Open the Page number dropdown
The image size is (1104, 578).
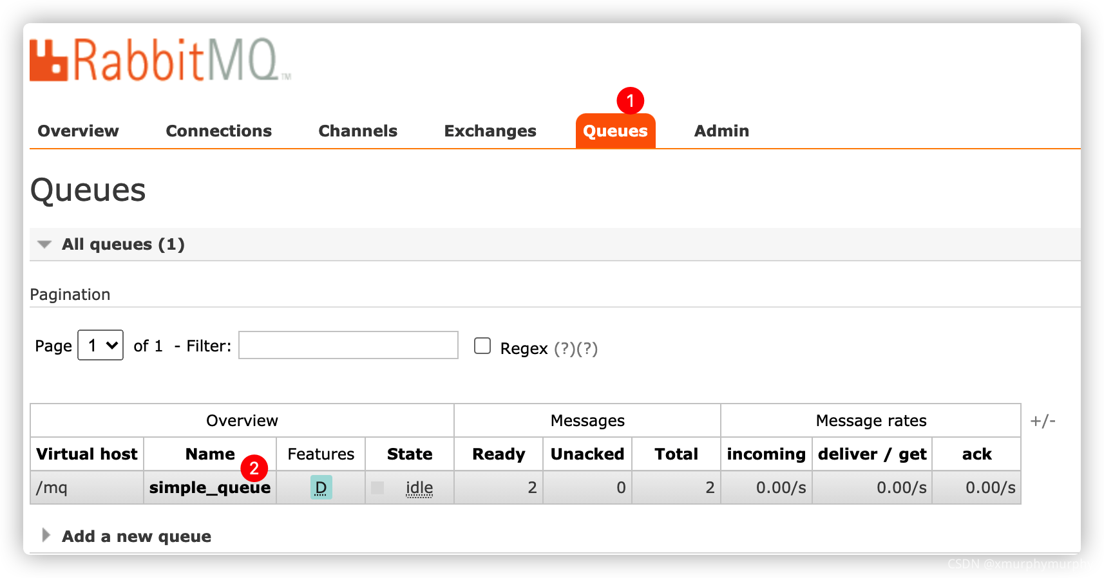[x=100, y=345]
